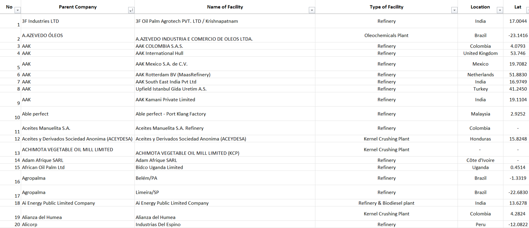Open the No column filter dropdown
The image size is (529, 228).
(18, 10)
